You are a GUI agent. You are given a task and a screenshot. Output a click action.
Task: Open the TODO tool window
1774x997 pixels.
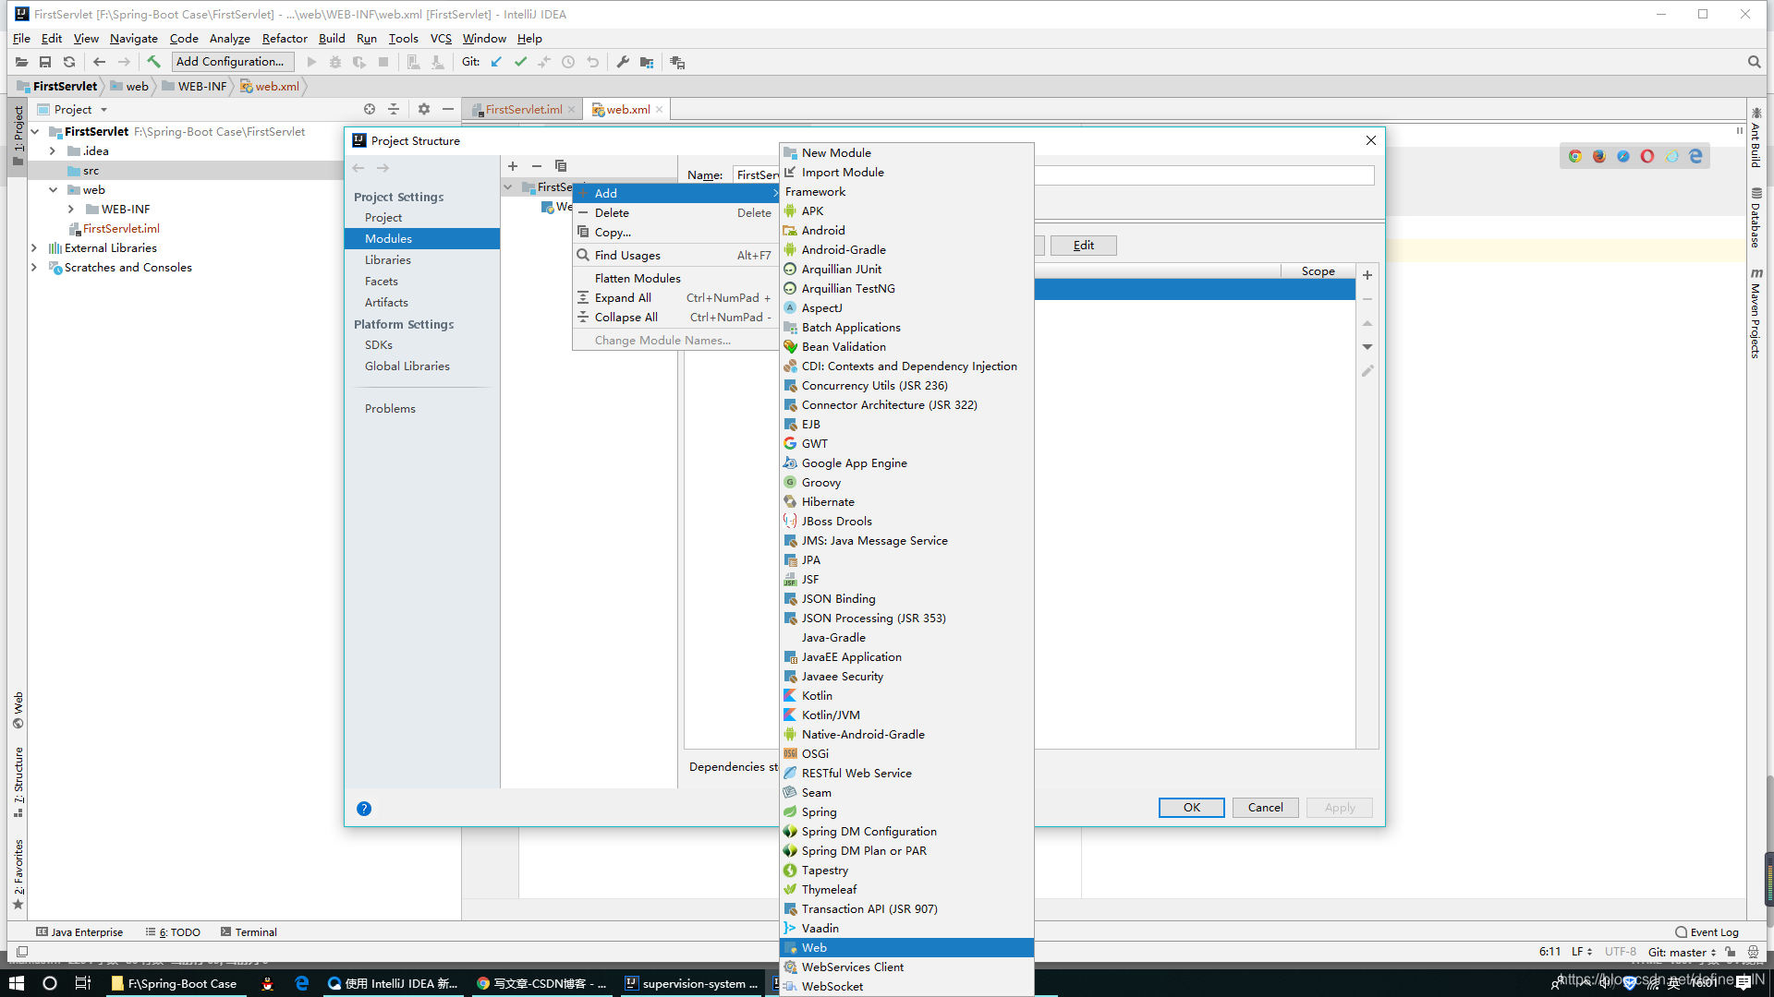click(173, 932)
